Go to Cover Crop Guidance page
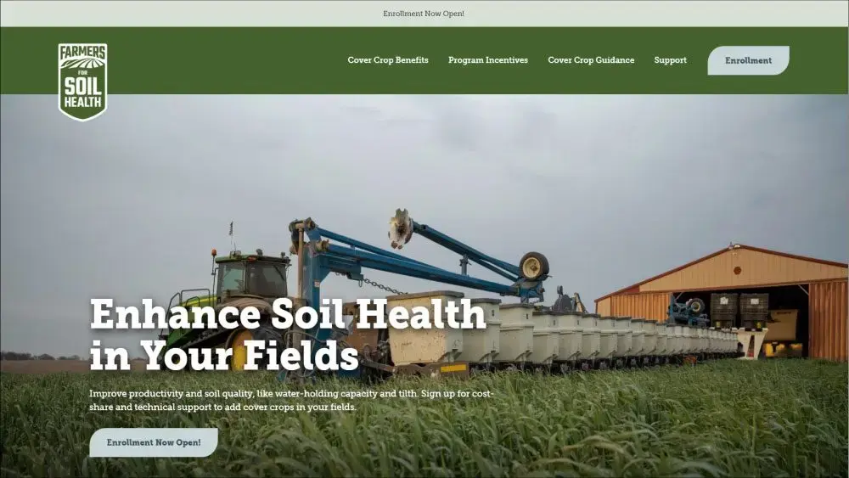 591,60
